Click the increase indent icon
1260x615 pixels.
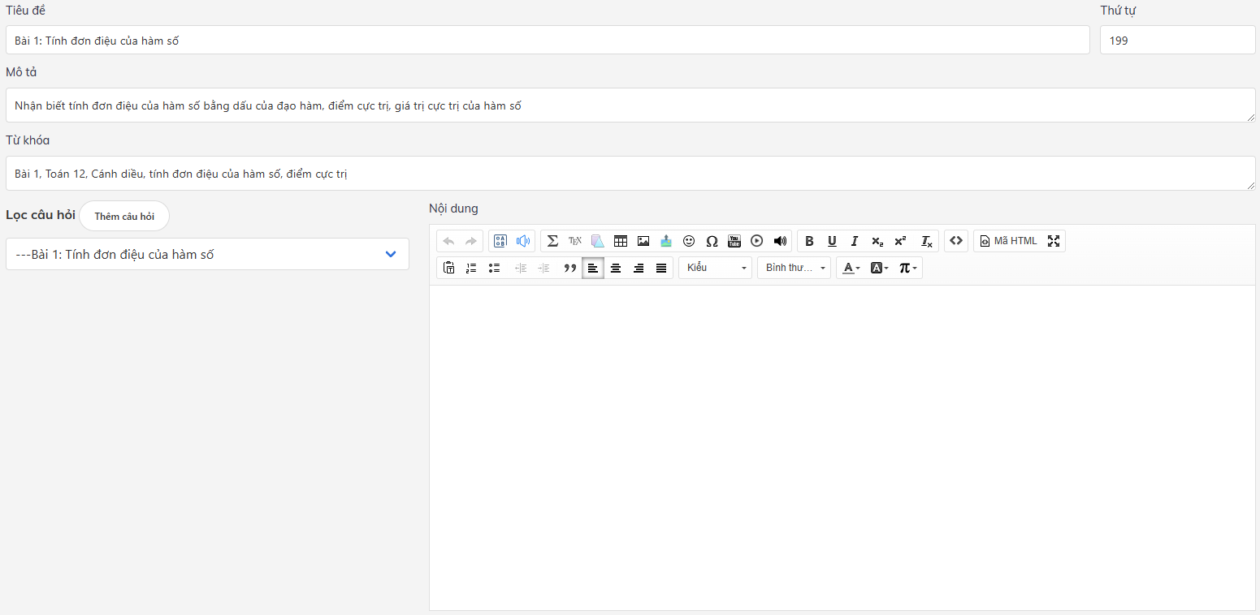[543, 268]
